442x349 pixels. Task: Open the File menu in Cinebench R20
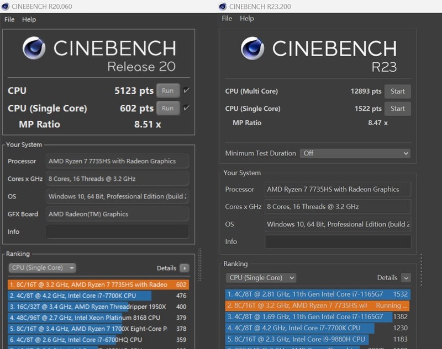9,19
